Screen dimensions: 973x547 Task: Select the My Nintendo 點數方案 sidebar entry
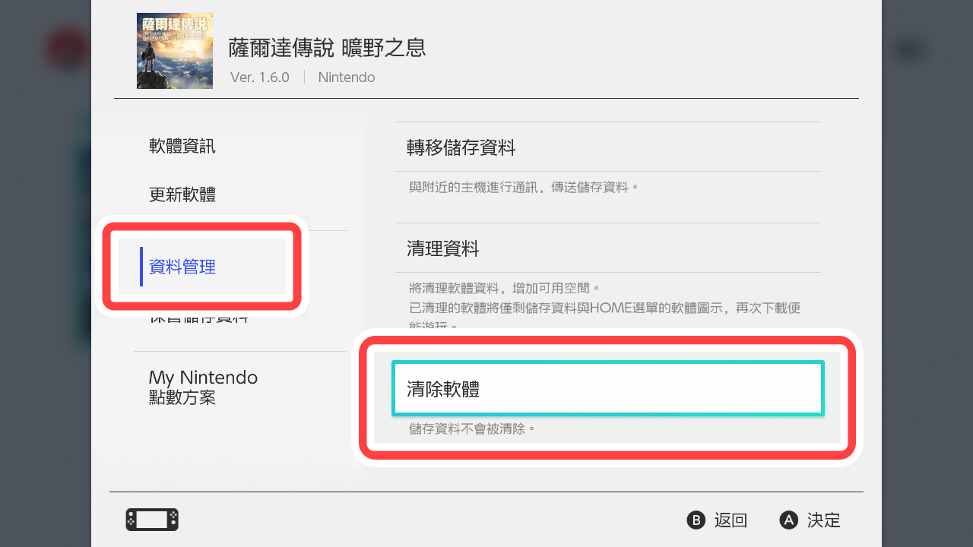[202, 387]
